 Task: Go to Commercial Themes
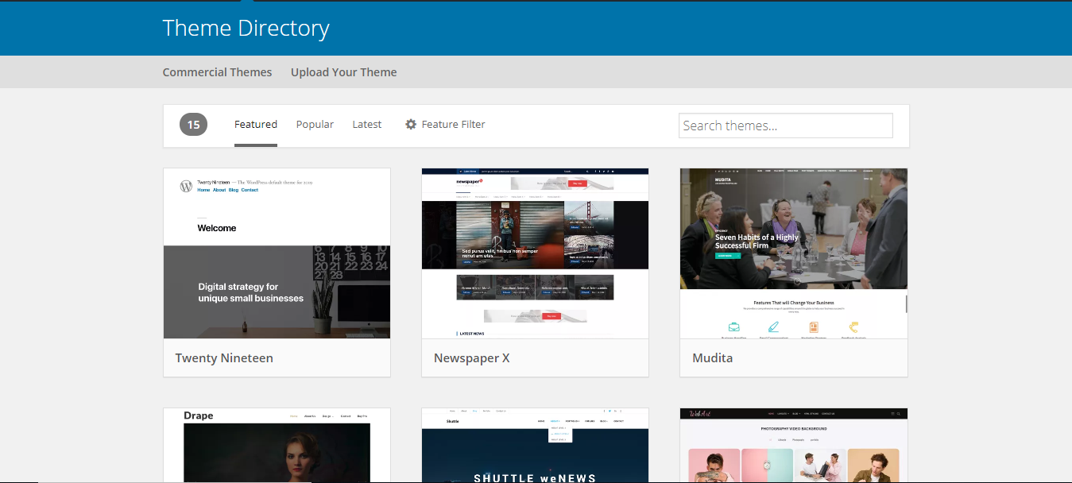tap(217, 72)
